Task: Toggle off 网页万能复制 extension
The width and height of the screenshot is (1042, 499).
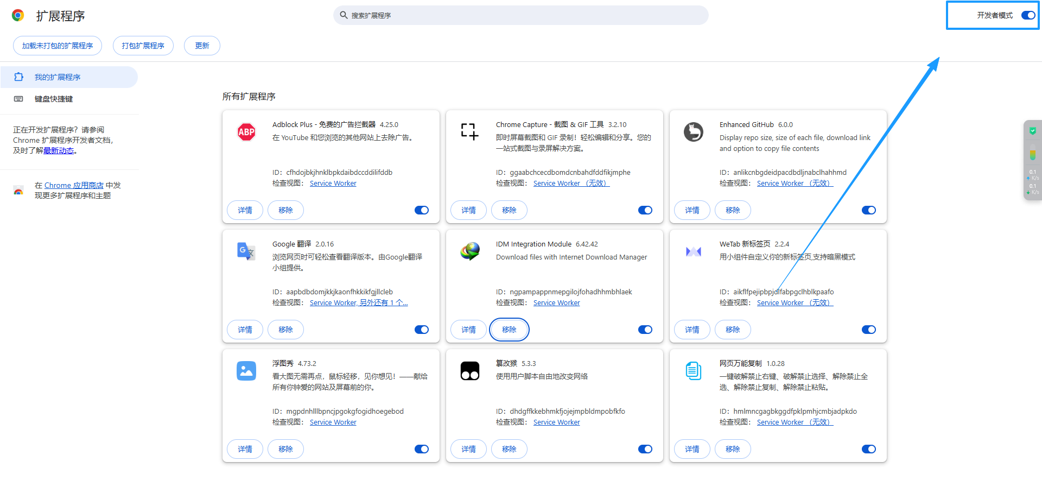Action: (x=869, y=449)
